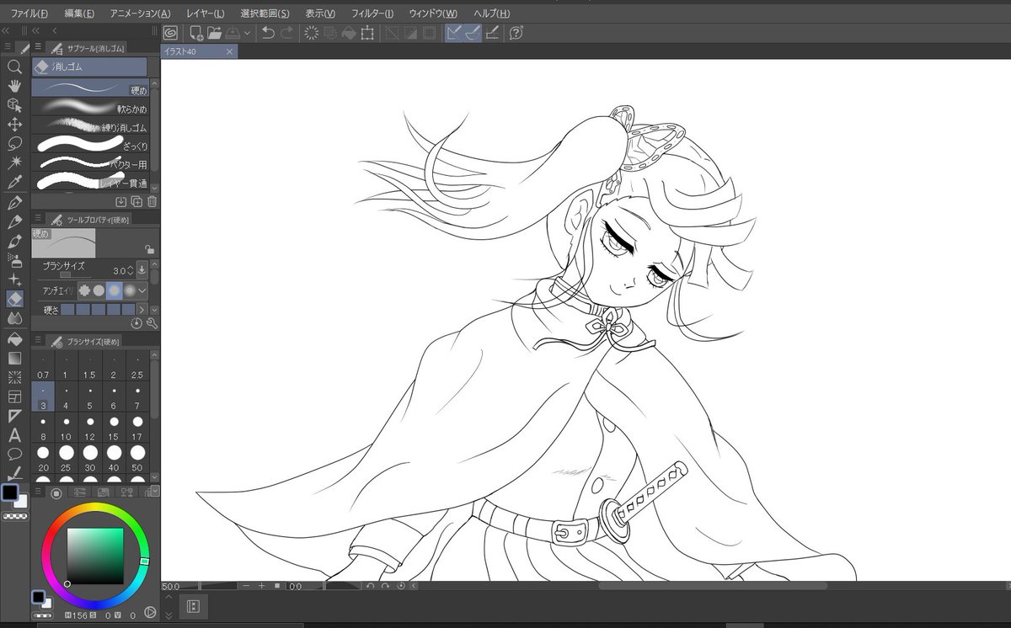
Task: Select the Balloon speech bubble tool
Action: pos(14,455)
